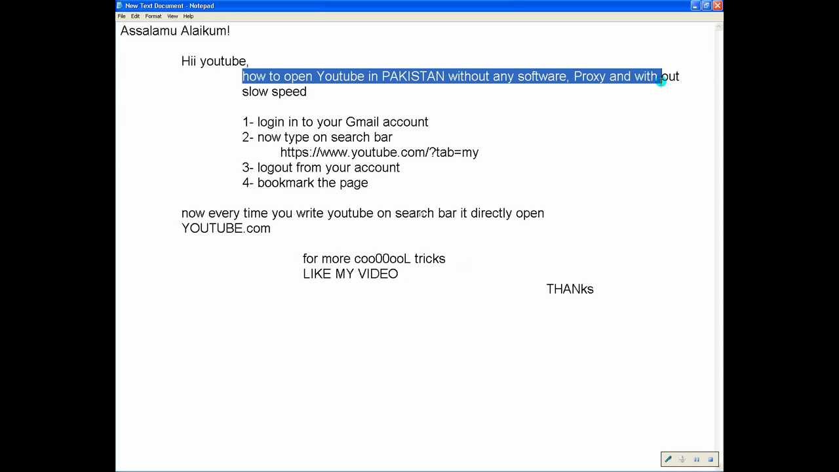Click the line 'for more coo00ooL tricks'

click(374, 258)
